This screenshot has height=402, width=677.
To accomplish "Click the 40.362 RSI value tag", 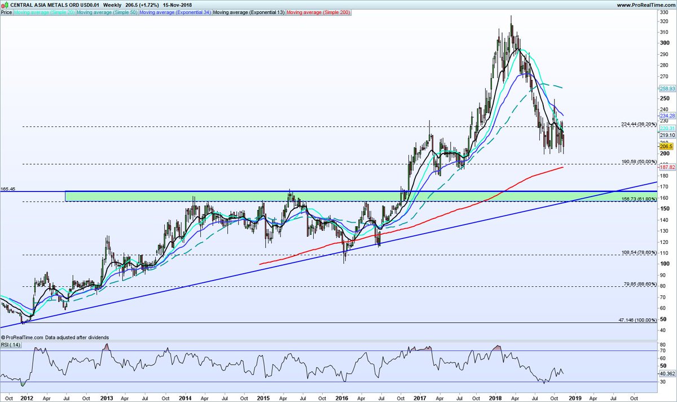I will click(x=667, y=374).
